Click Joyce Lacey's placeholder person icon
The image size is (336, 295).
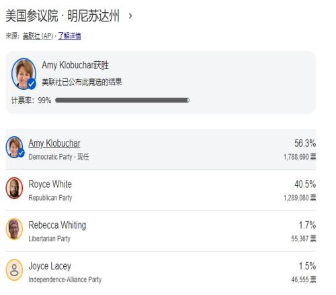[x=14, y=270]
